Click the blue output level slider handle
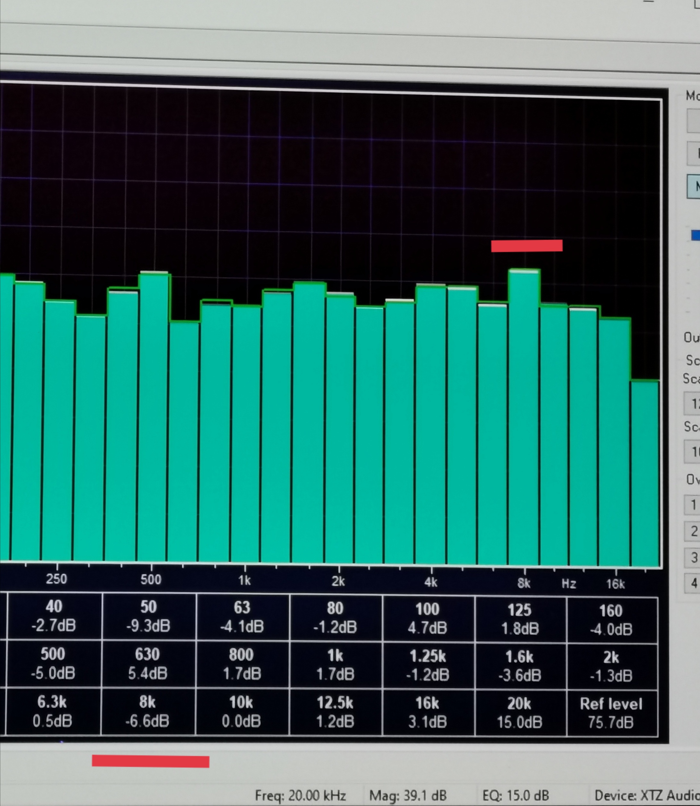This screenshot has width=700, height=806. (x=695, y=235)
